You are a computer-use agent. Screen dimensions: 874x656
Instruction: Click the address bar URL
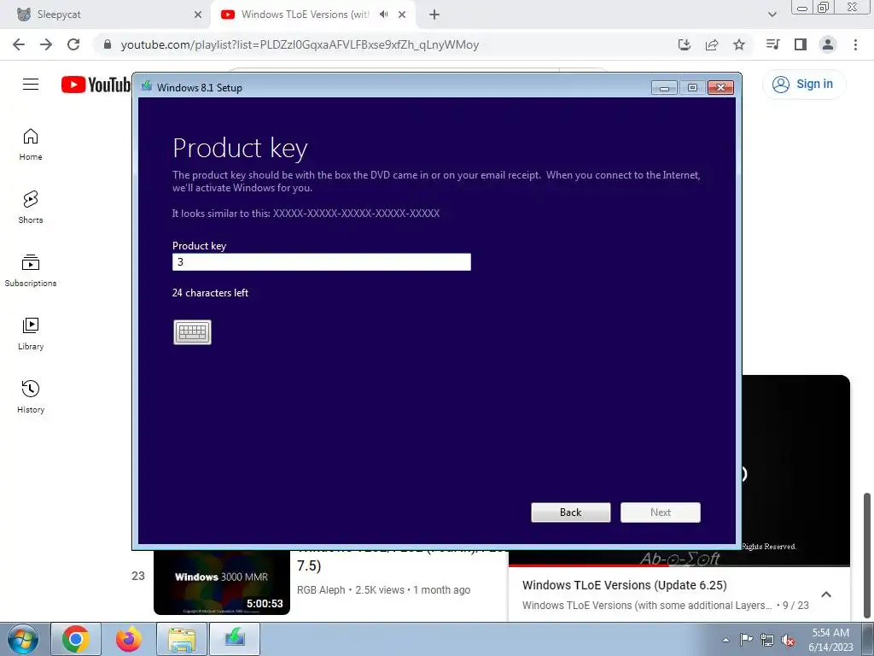click(300, 44)
